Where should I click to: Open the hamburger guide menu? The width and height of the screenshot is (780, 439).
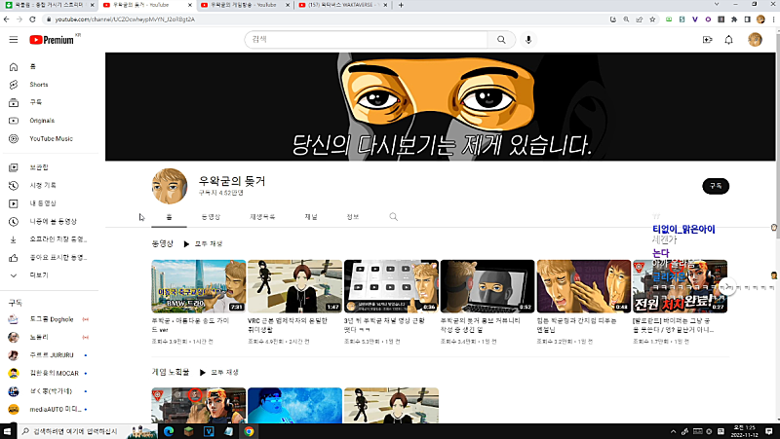click(x=13, y=40)
